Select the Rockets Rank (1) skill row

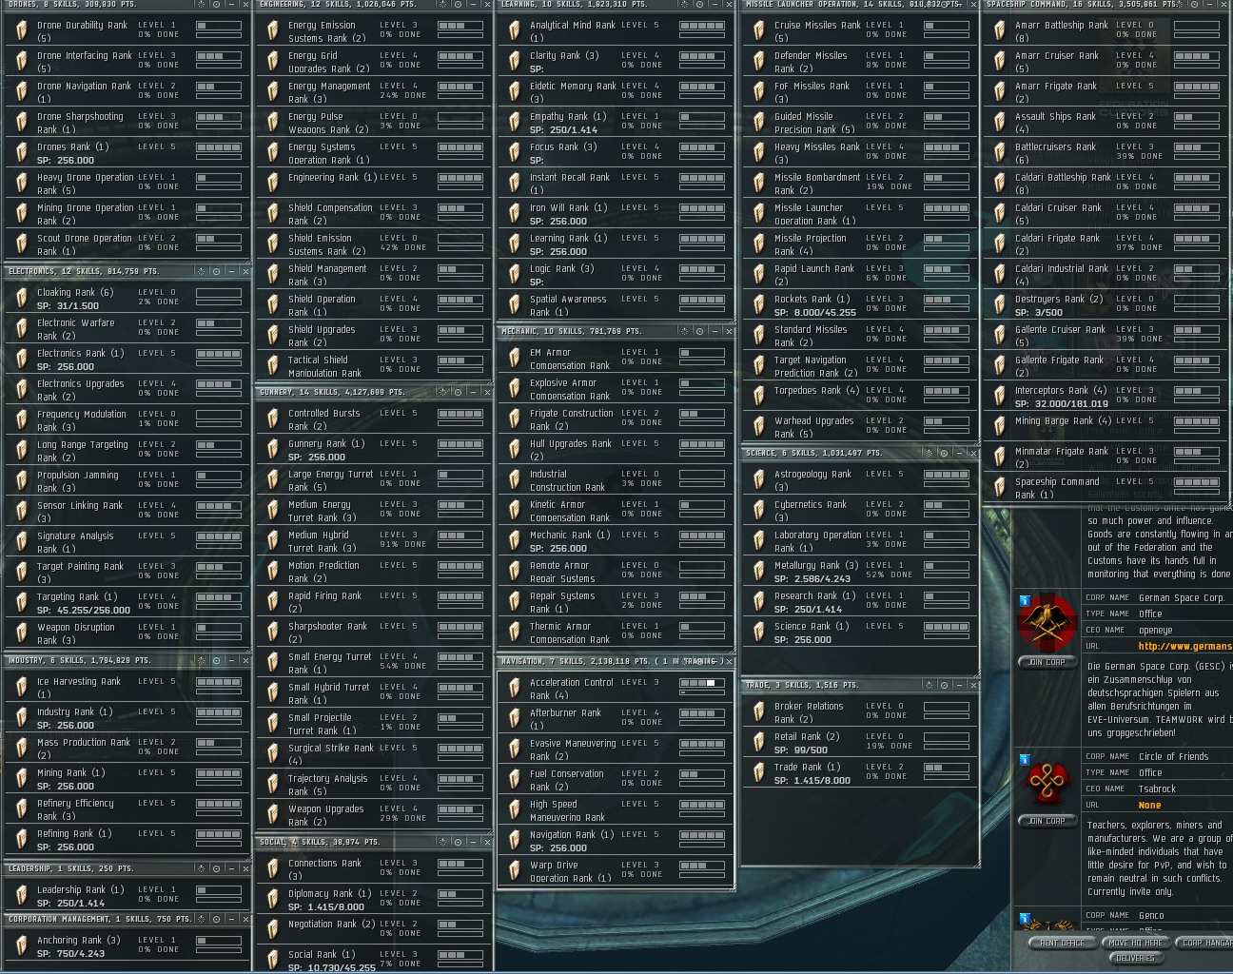point(859,305)
